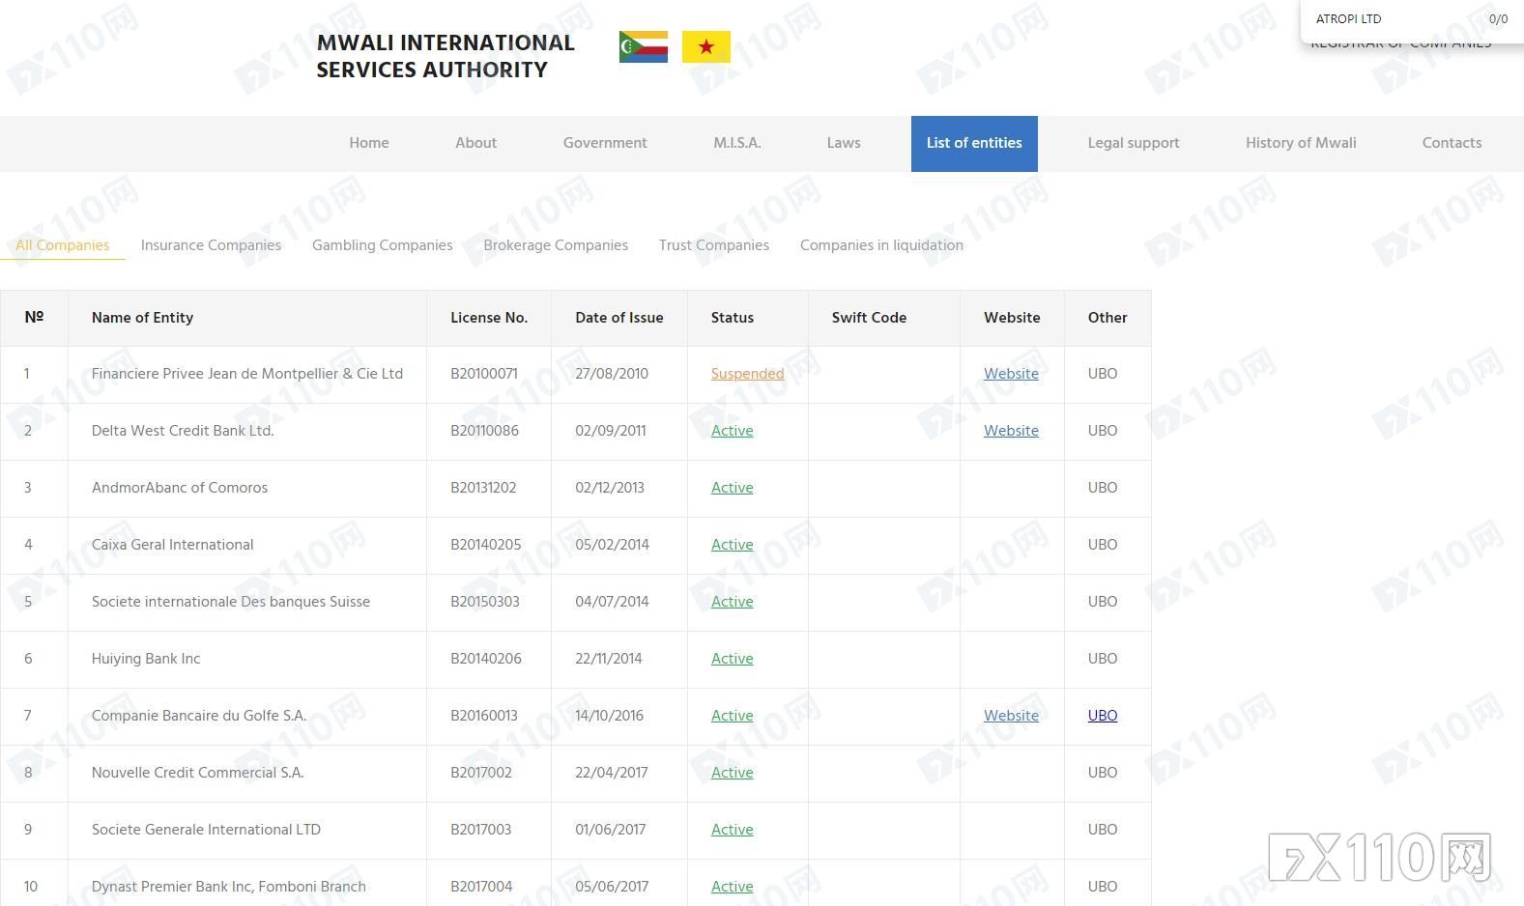Switch to the Gambling Companies tab
Screen dimensions: 1524x906
[382, 245]
